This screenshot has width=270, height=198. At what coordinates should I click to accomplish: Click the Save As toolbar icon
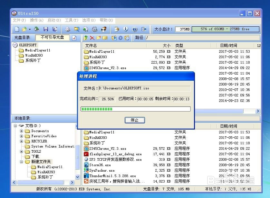[x=55, y=29]
